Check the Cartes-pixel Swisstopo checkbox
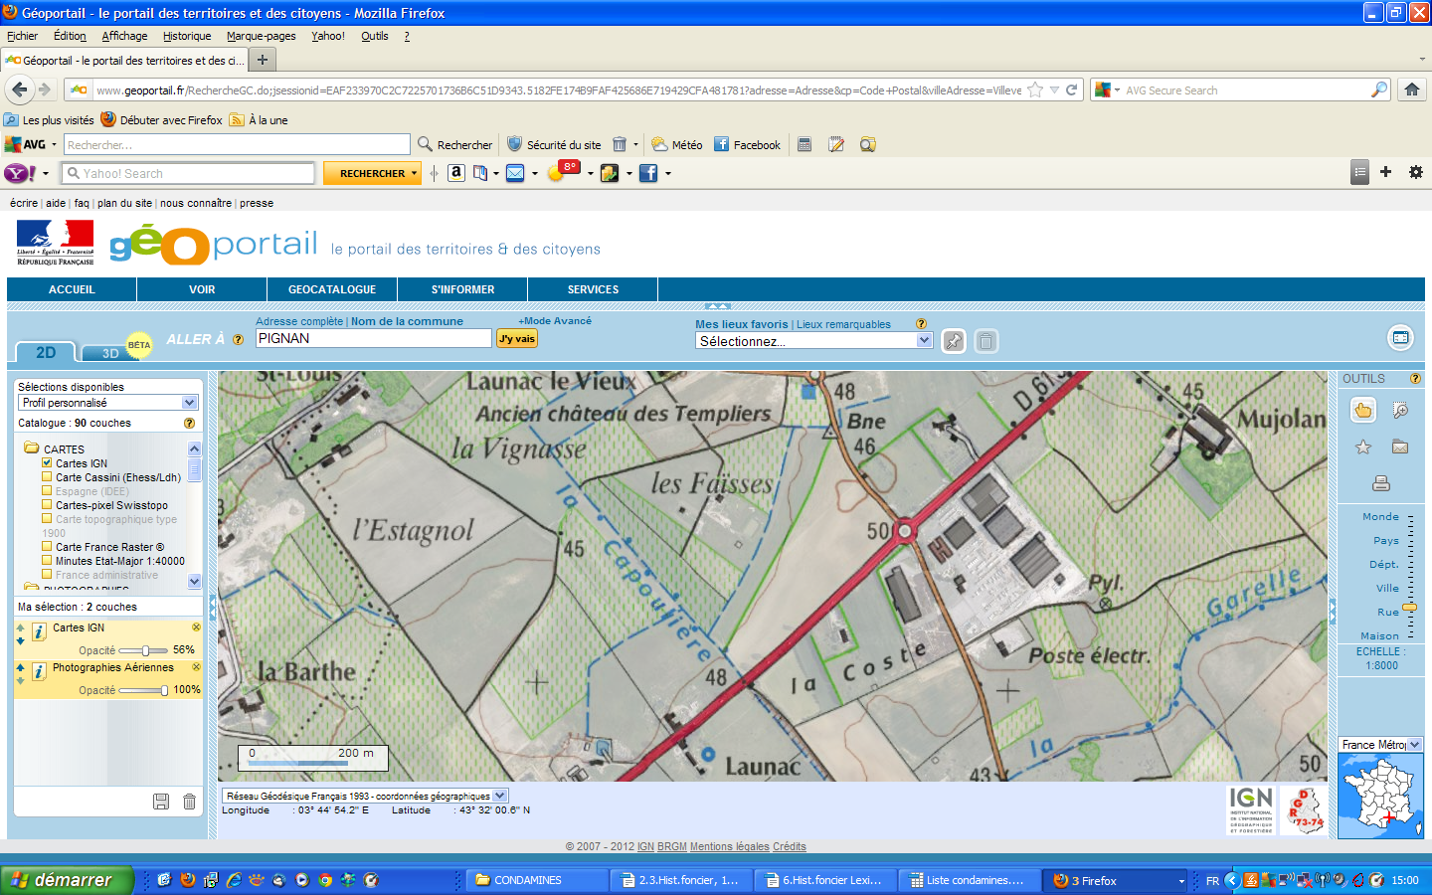The image size is (1432, 895). point(47,504)
